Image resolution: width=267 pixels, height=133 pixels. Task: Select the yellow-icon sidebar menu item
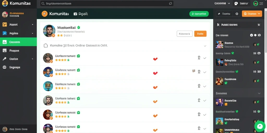(x=18, y=25)
